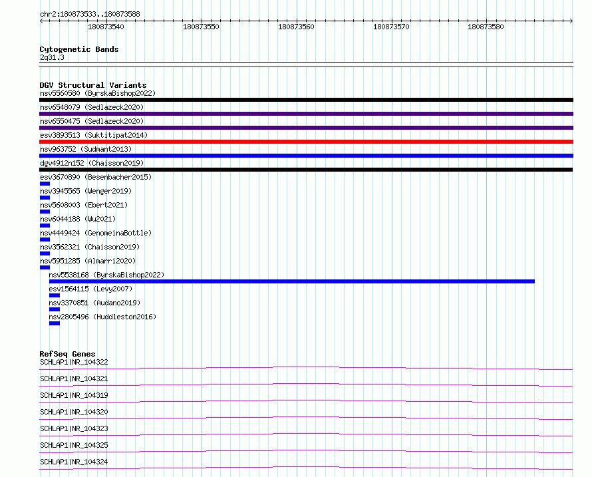Open variant esv3670890 (Besenbacher2015) label

point(96,177)
